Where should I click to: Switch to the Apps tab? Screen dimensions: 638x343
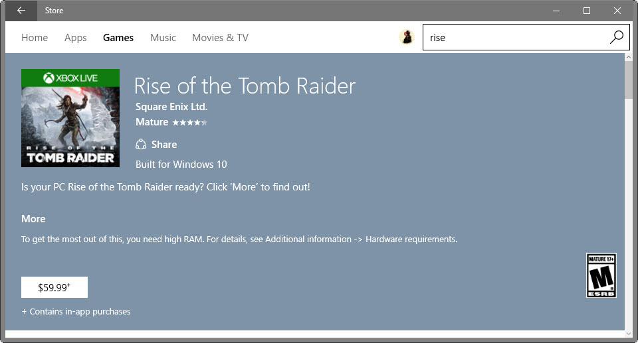click(75, 38)
